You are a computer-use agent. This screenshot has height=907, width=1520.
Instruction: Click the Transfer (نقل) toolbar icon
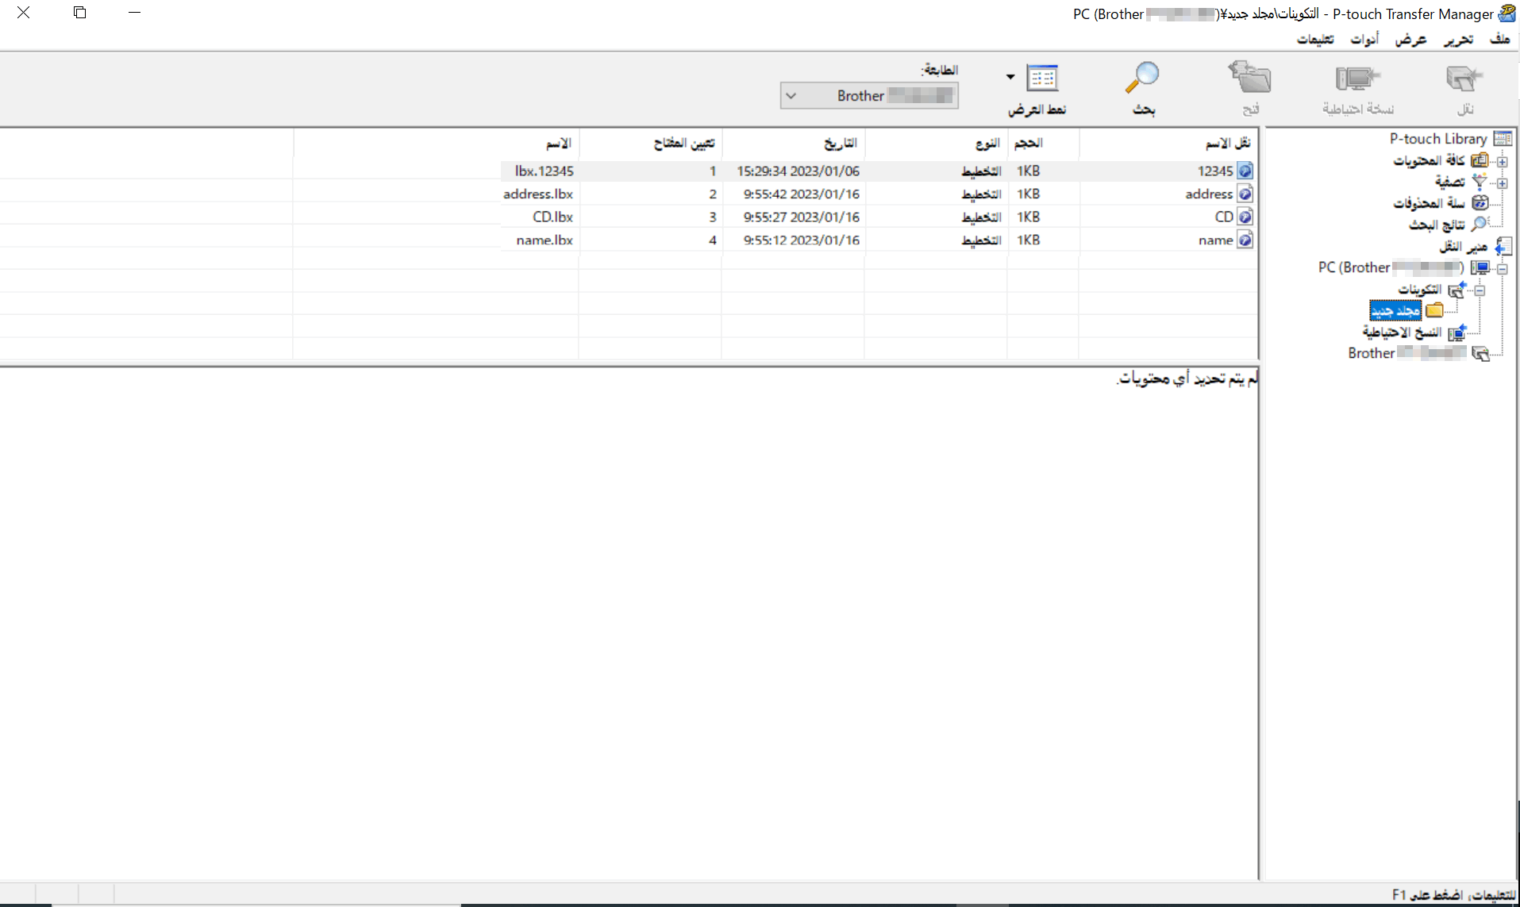pyautogui.click(x=1464, y=79)
